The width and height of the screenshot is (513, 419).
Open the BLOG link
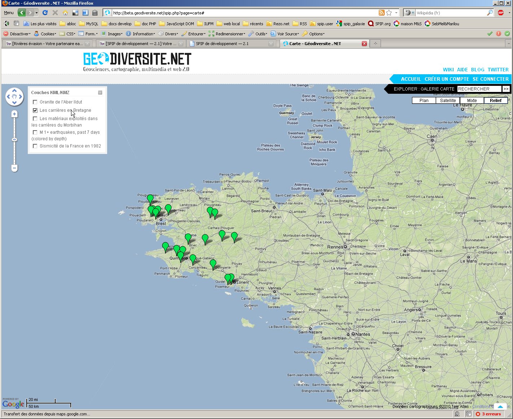(x=478, y=70)
